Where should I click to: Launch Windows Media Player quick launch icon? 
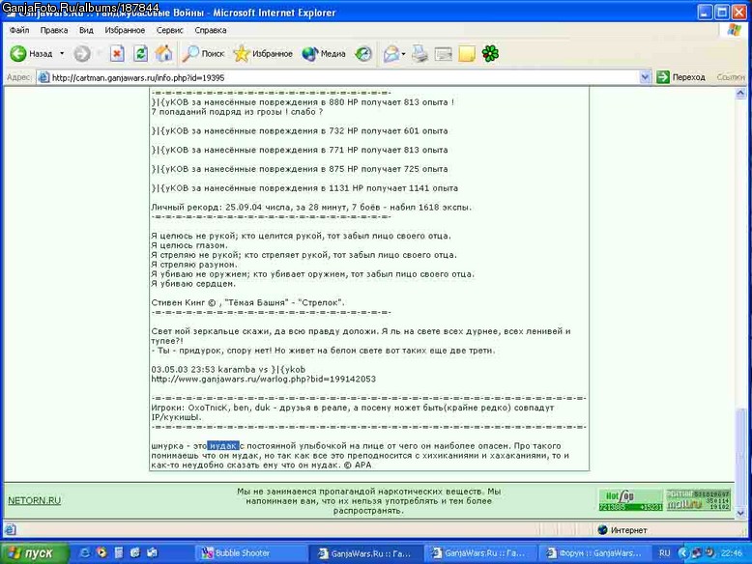tap(101, 552)
